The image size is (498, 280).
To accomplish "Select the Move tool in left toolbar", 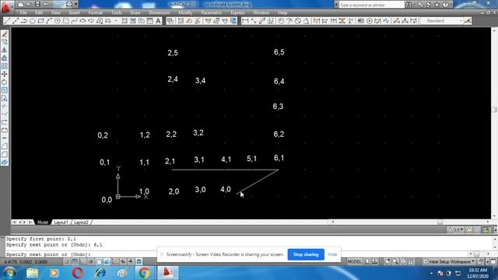I will pyautogui.click(x=5, y=74).
